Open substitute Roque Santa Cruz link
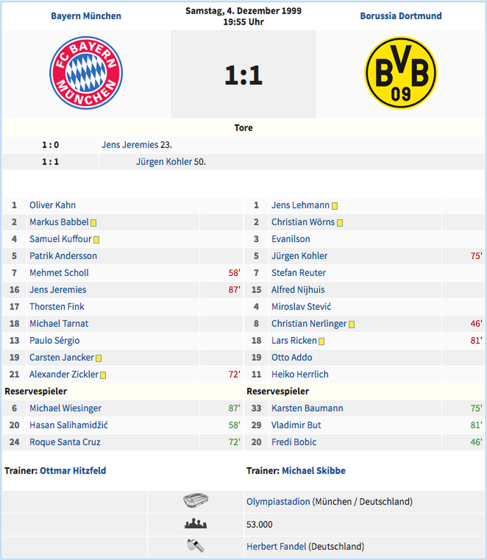This screenshot has width=487, height=560. tap(65, 442)
